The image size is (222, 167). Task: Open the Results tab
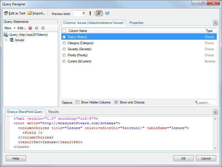54,112
